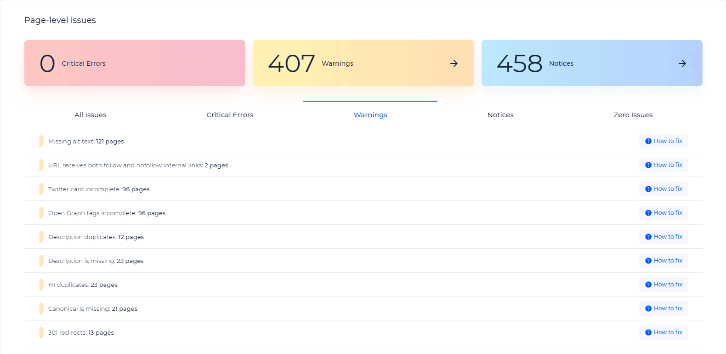Screen dimensions: 726x354
Task: Click yellow marker beside Canonical is missing
Action: pos(41,308)
